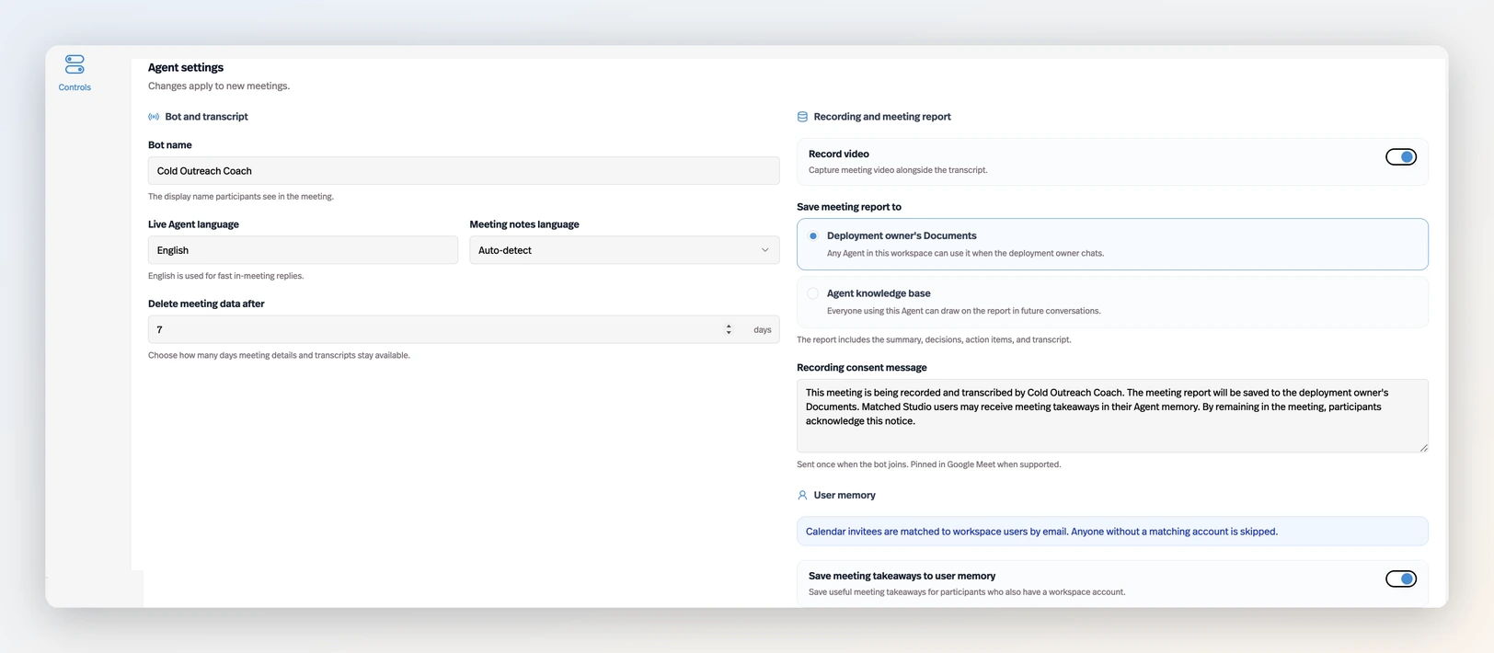Click 'Capture meeting video alongside the transcript.'
Viewport: 1494px width, 653px height.
(898, 170)
